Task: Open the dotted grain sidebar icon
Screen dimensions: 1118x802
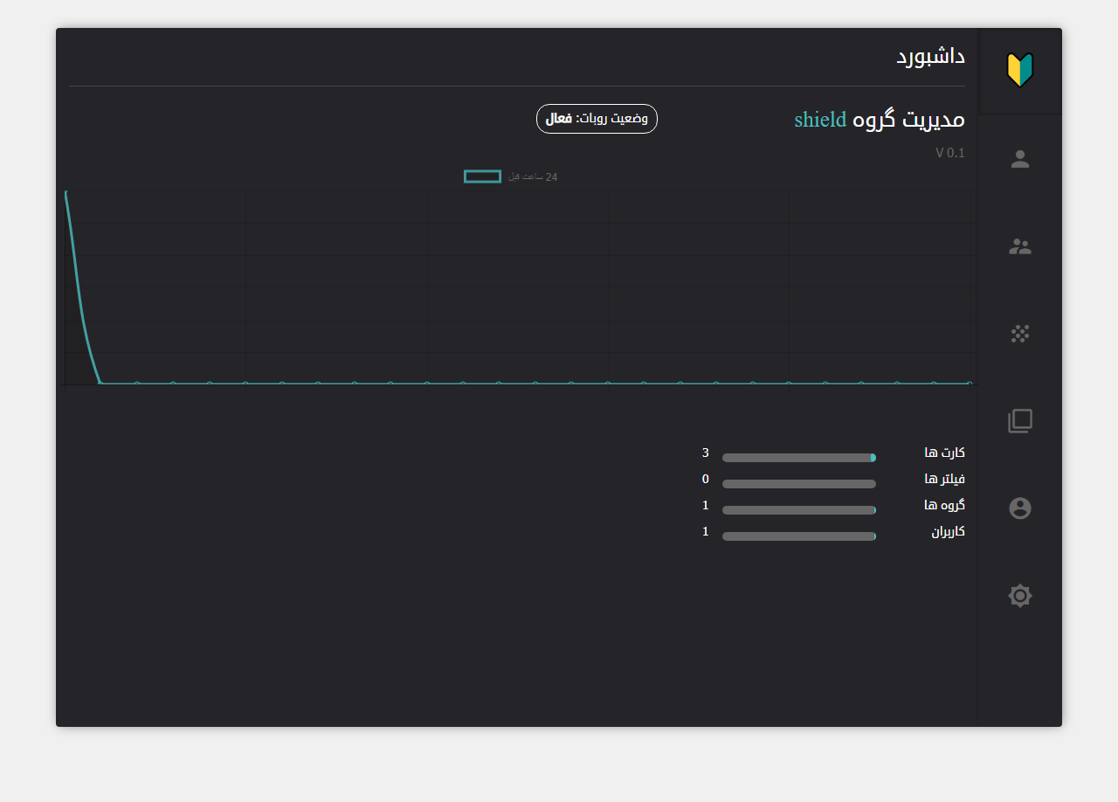Action: pos(1020,334)
